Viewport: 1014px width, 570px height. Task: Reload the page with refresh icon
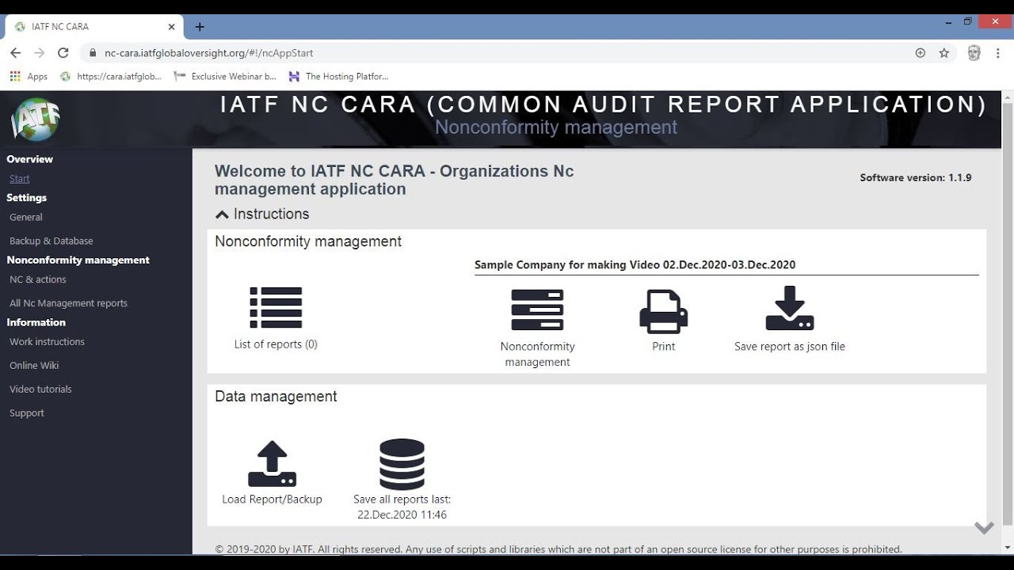point(63,53)
